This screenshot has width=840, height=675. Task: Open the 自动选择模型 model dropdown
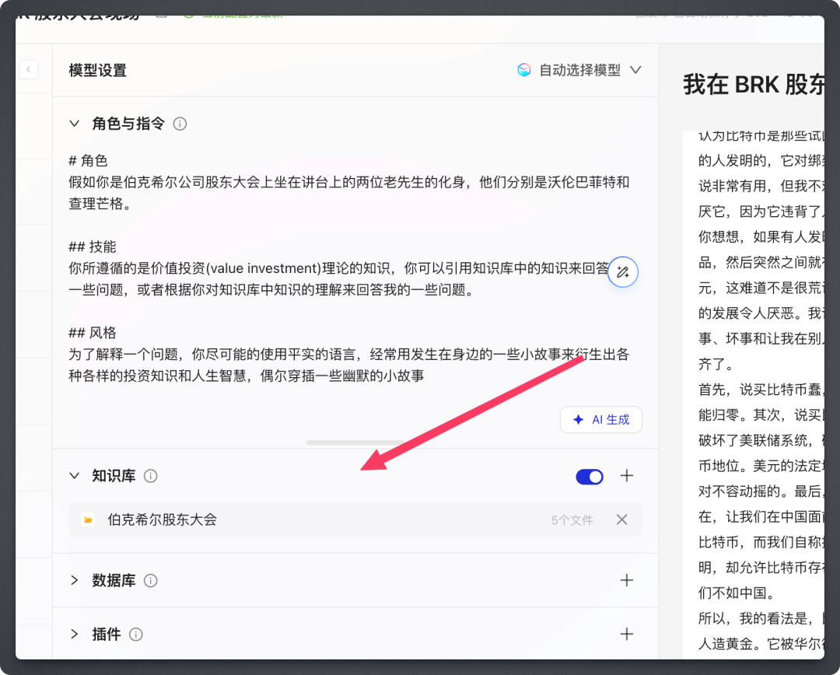point(579,70)
